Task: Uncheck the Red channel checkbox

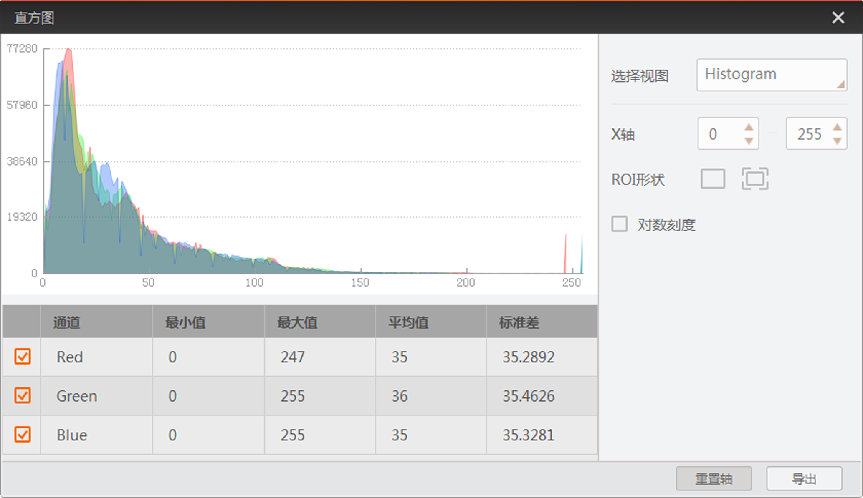Action: 23,357
